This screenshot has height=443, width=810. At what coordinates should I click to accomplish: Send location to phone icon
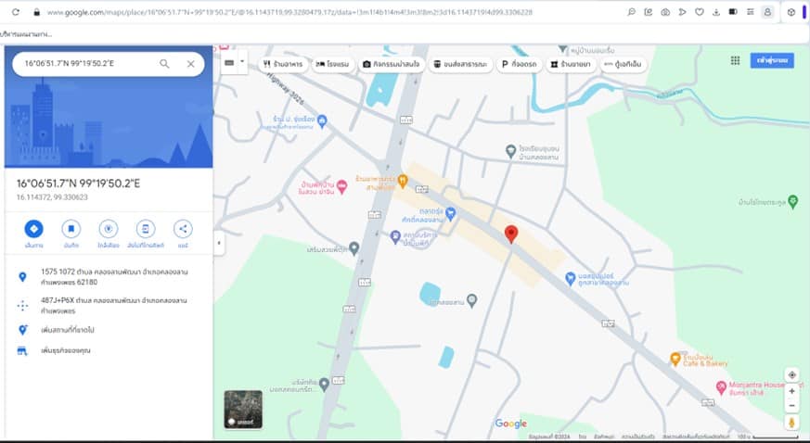click(145, 228)
